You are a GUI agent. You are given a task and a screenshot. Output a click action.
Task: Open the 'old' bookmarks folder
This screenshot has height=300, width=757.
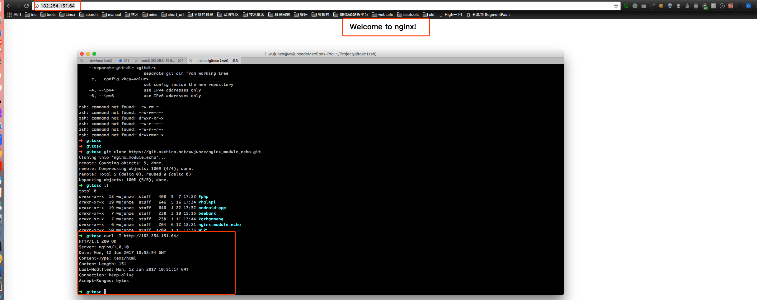pos(429,15)
